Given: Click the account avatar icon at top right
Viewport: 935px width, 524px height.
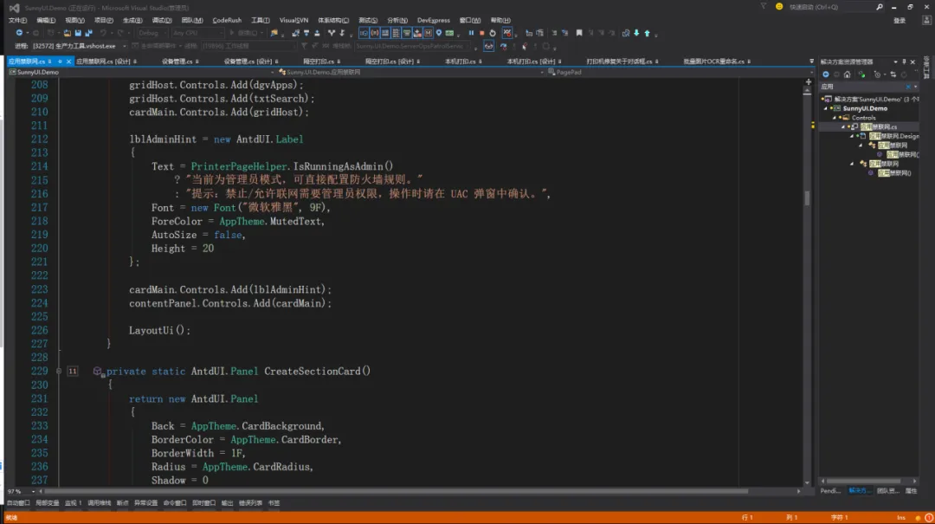Looking at the screenshot, I should tap(926, 20).
